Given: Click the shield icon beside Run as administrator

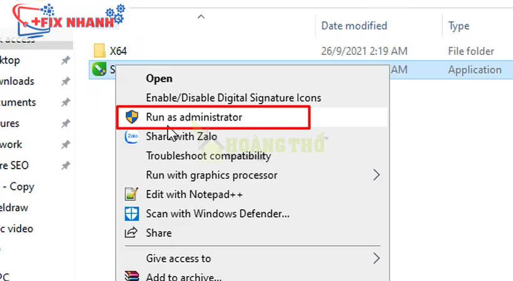Looking at the screenshot, I should 132,117.
